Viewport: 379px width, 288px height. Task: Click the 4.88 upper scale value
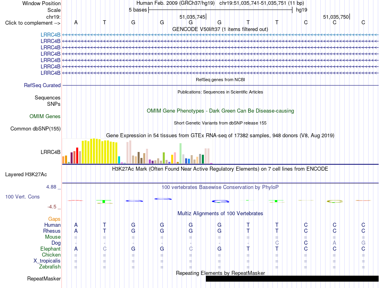(51, 187)
